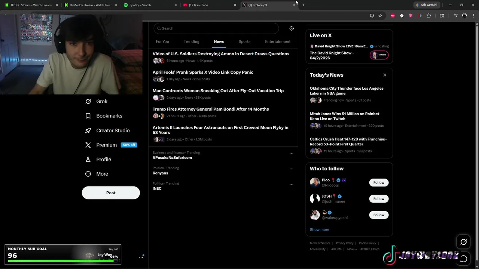
Task: Open Chrome three-dot menu
Action: (473, 16)
